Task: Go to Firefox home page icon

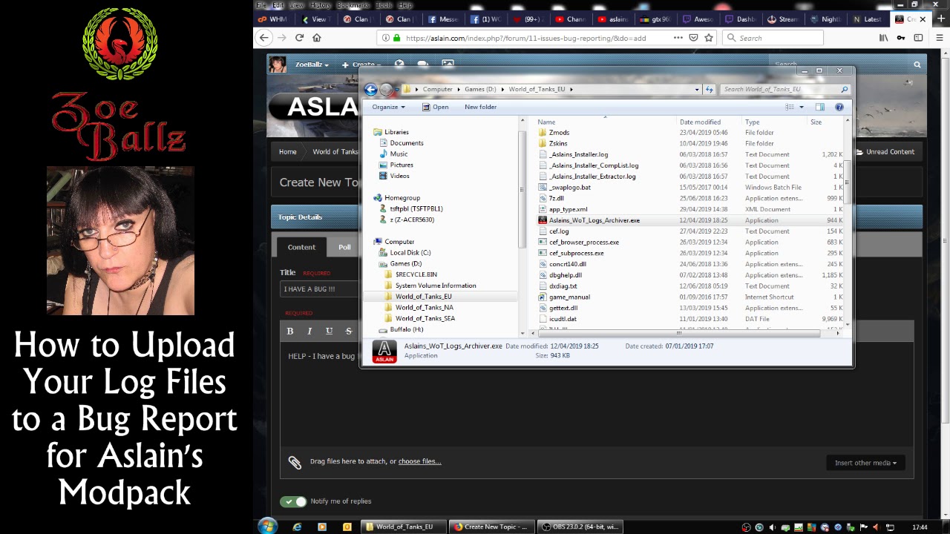Action: tap(317, 38)
